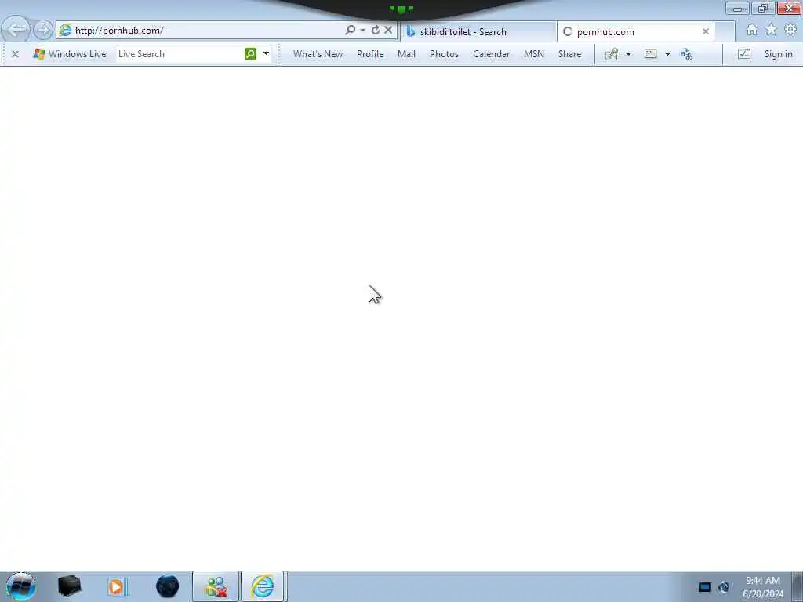Screen dimensions: 803x602
Task: Expand the Live Search options dropdown
Action: [x=267, y=53]
